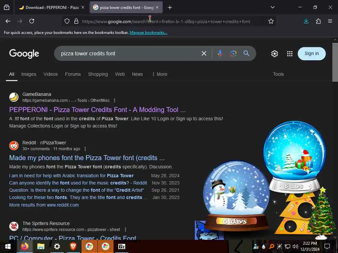Click the page vertical scrollbar thumb
The height and width of the screenshot is (253, 338).
tap(335, 62)
